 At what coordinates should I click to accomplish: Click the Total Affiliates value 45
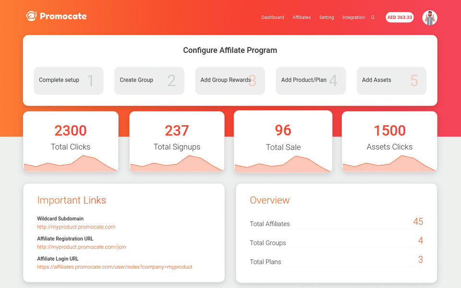[x=418, y=221]
